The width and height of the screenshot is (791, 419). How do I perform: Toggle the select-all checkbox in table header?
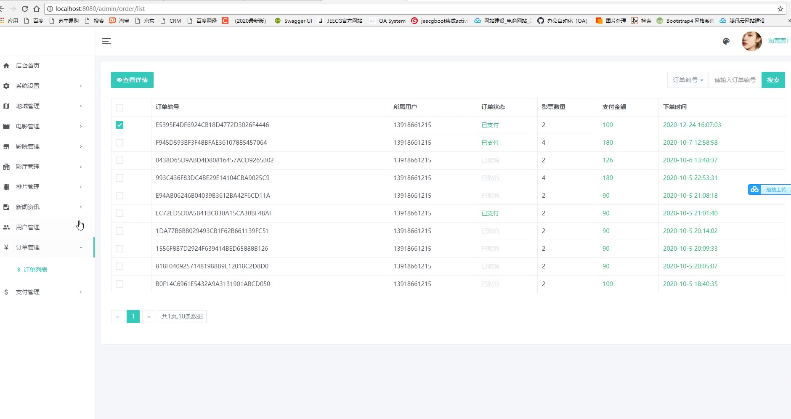coord(119,107)
